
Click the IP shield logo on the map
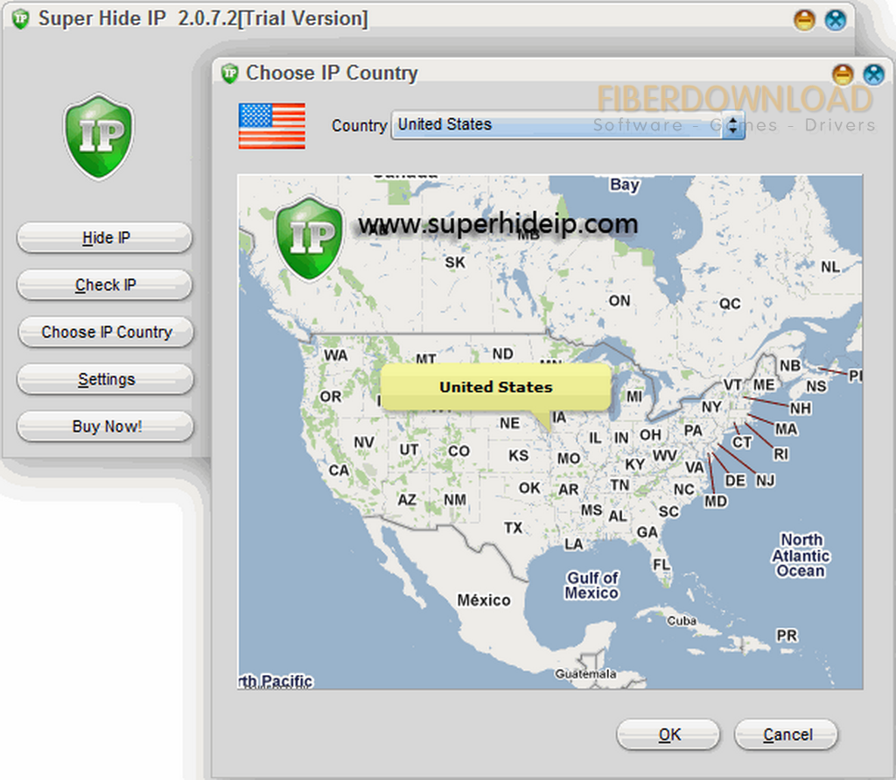tap(310, 238)
